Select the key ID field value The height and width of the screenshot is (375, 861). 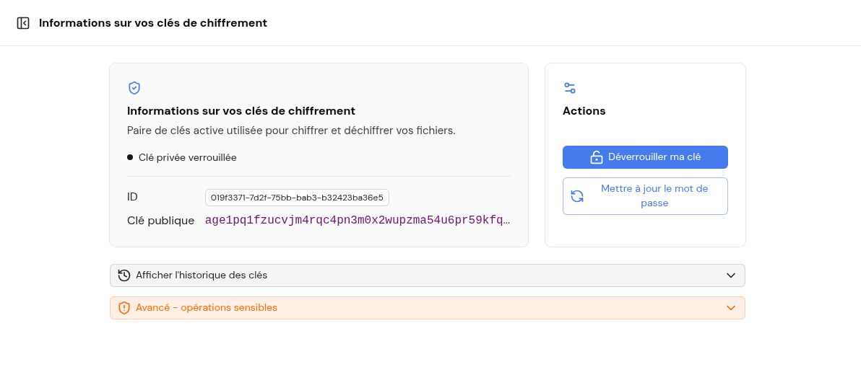pyautogui.click(x=297, y=198)
